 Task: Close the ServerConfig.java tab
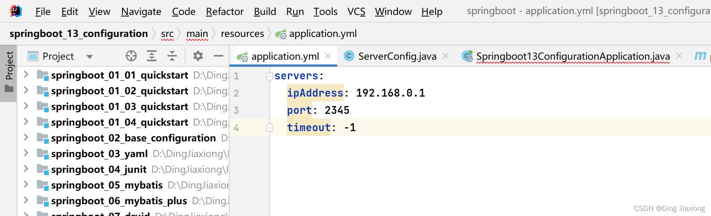446,56
